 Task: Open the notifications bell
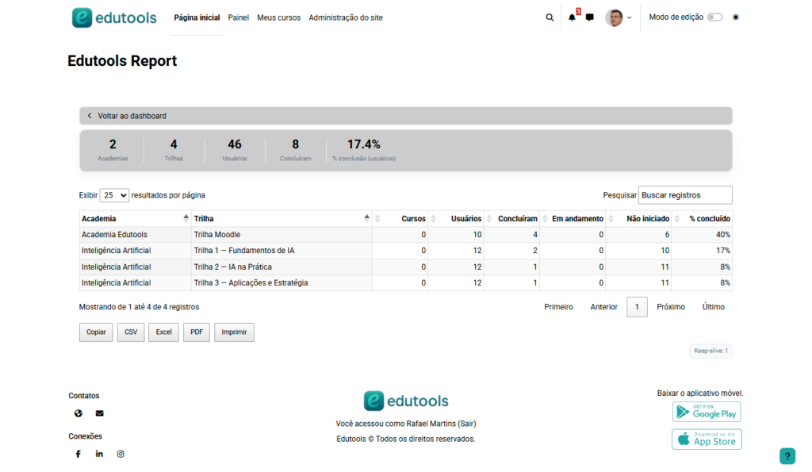[x=572, y=17]
